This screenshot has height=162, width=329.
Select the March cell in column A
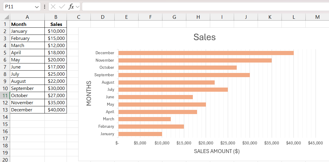click(27, 46)
